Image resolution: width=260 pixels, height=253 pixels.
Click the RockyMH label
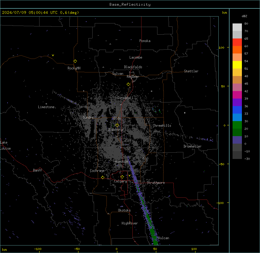(x=74, y=68)
